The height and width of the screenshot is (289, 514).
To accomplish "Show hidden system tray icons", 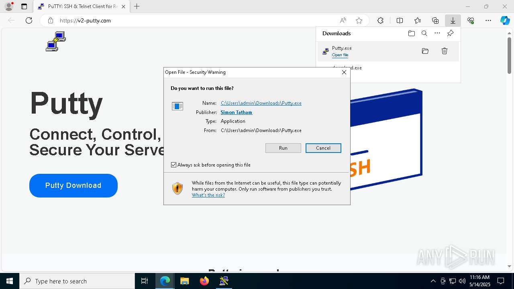I will tap(433, 281).
